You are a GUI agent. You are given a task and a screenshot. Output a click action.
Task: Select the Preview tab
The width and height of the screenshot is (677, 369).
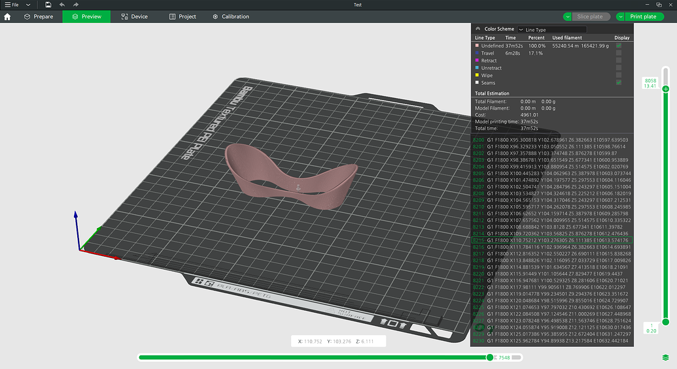(x=86, y=16)
